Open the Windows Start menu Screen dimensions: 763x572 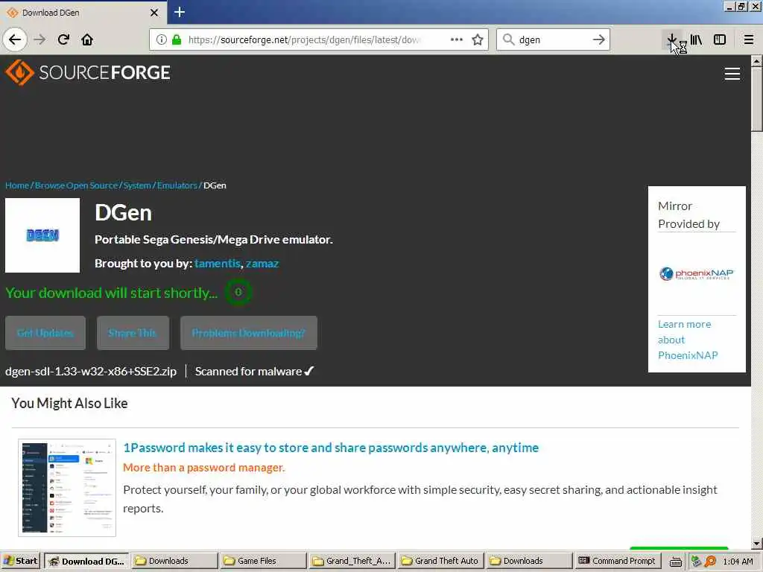point(21,561)
